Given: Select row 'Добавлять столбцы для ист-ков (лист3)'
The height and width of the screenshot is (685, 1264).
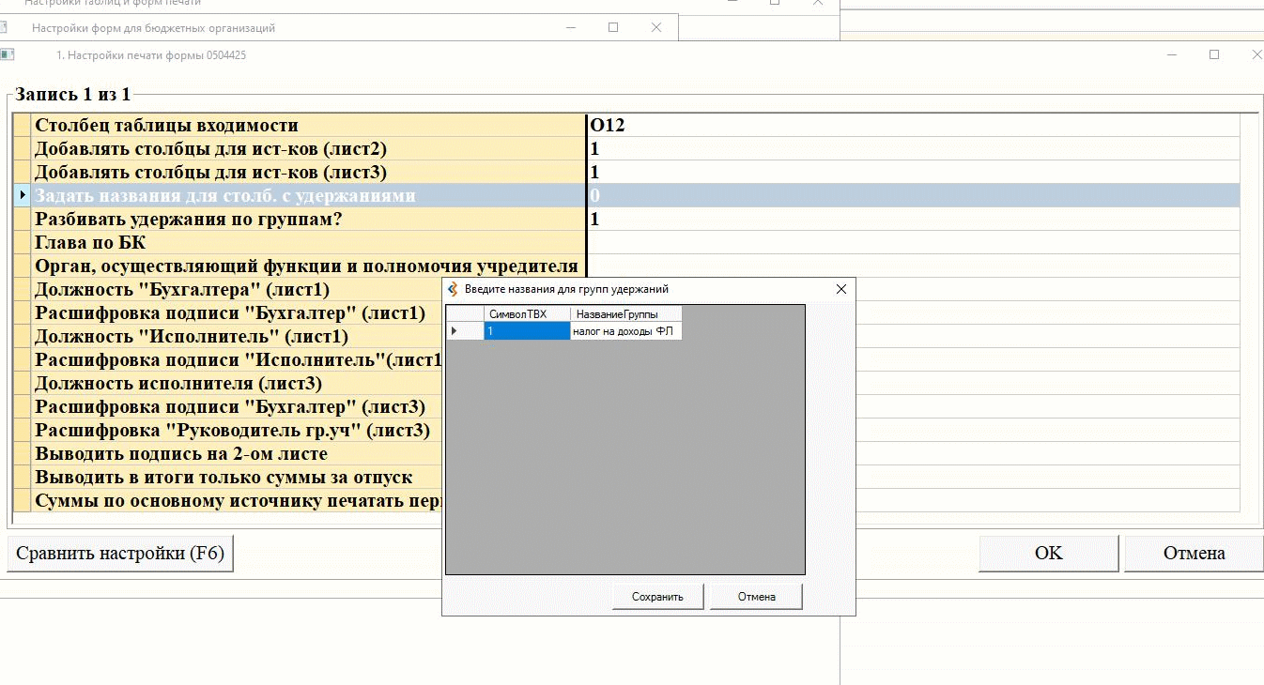Looking at the screenshot, I should (308, 173).
